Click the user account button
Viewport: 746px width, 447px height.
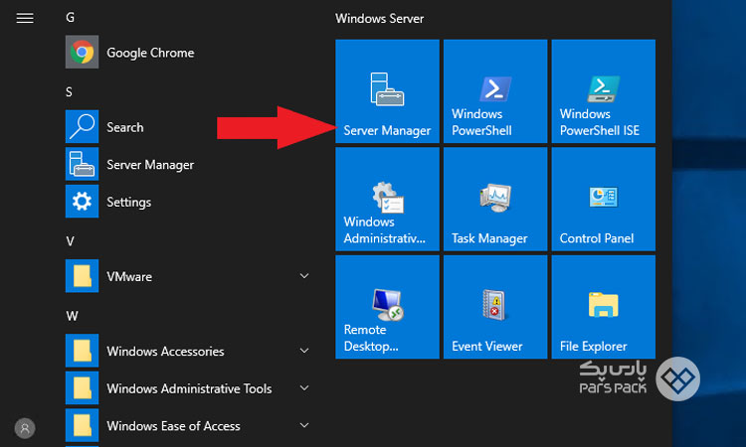pos(25,428)
